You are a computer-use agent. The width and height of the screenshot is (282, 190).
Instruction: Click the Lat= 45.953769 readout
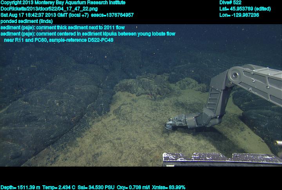tap(245, 9)
